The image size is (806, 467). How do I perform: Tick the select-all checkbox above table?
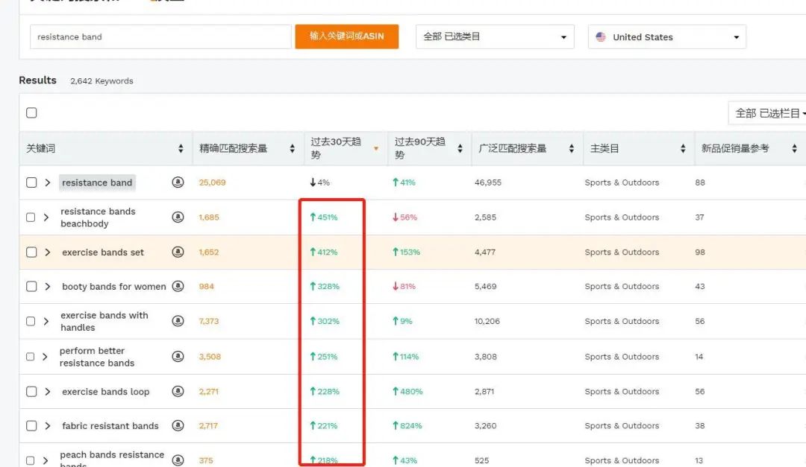[31, 113]
